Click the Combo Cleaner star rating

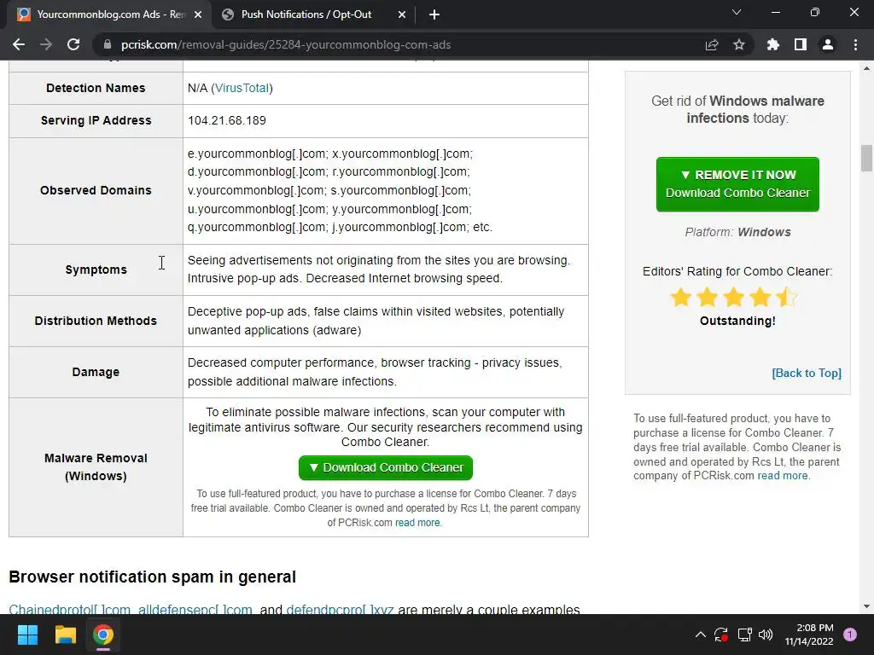tap(733, 298)
